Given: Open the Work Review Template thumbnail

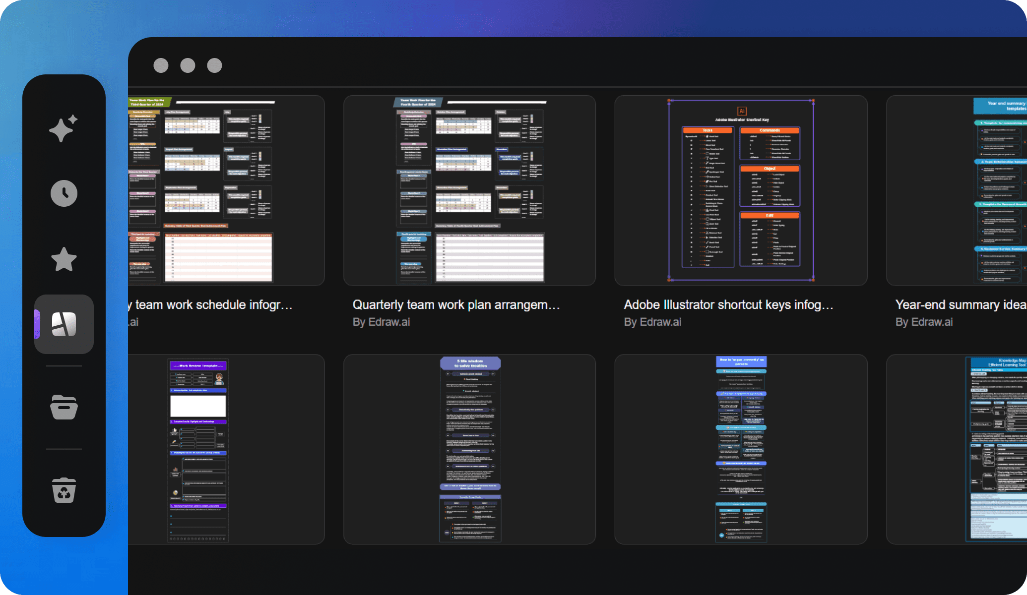Looking at the screenshot, I should tap(226, 449).
